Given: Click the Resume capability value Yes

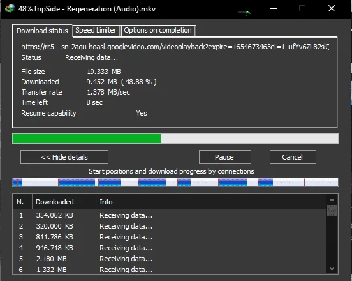Looking at the screenshot, I should click(x=142, y=113).
